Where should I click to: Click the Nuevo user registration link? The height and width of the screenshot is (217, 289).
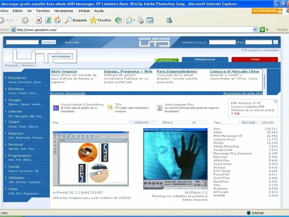200,42
